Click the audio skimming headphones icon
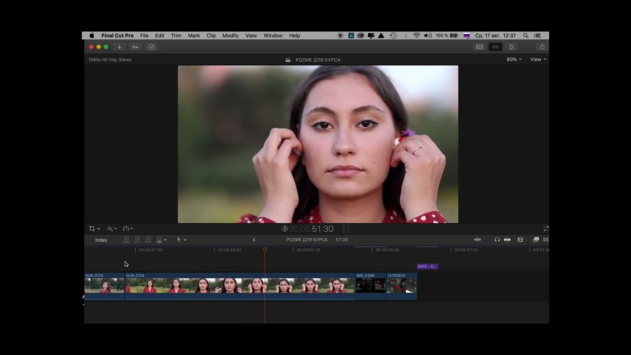Viewport: 631px width, 355px height. point(497,240)
